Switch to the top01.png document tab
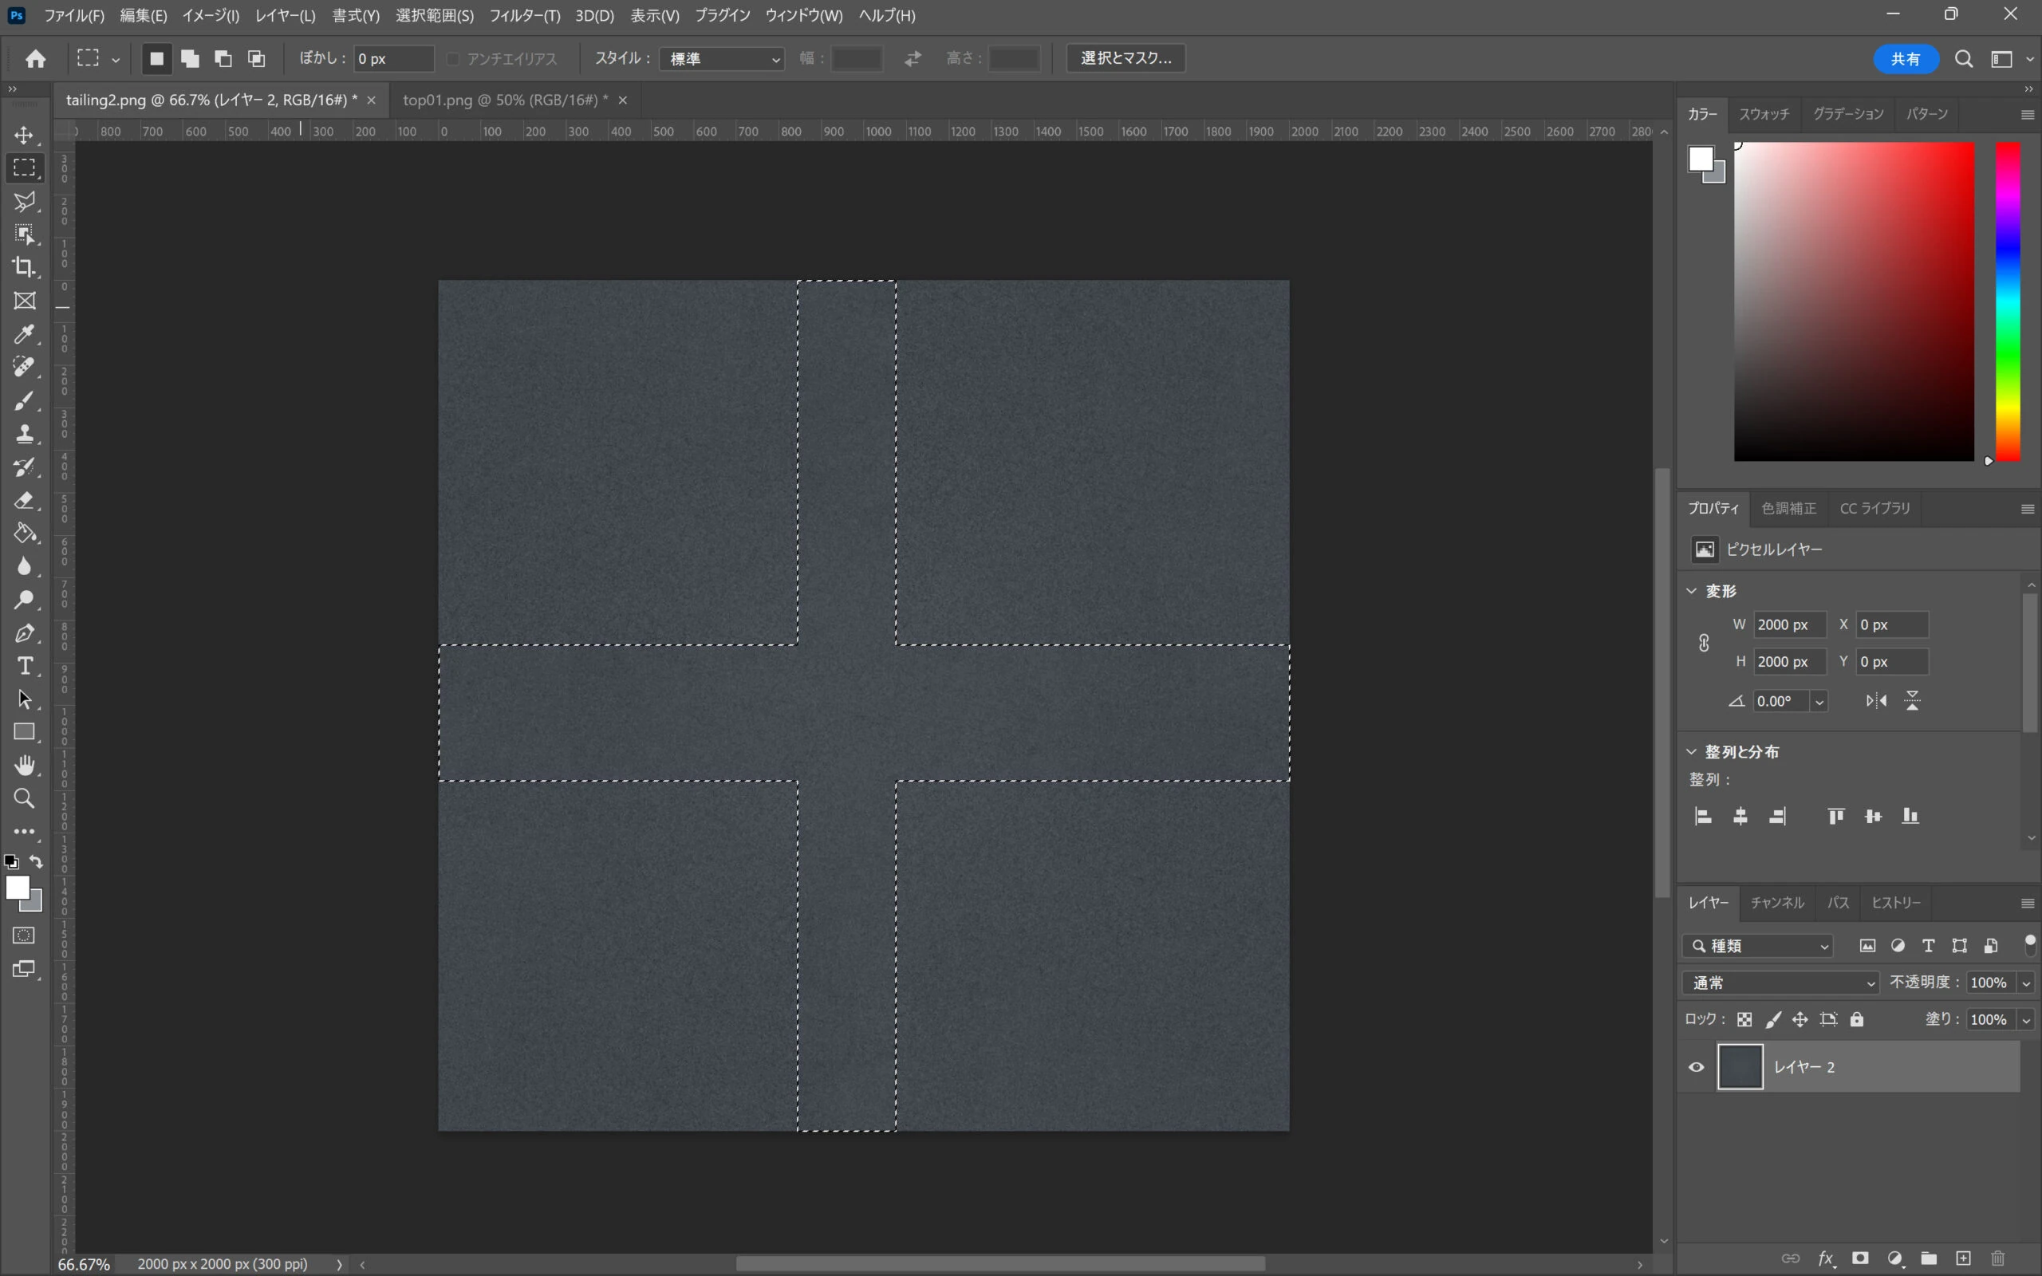The image size is (2042, 1276). (x=505, y=100)
